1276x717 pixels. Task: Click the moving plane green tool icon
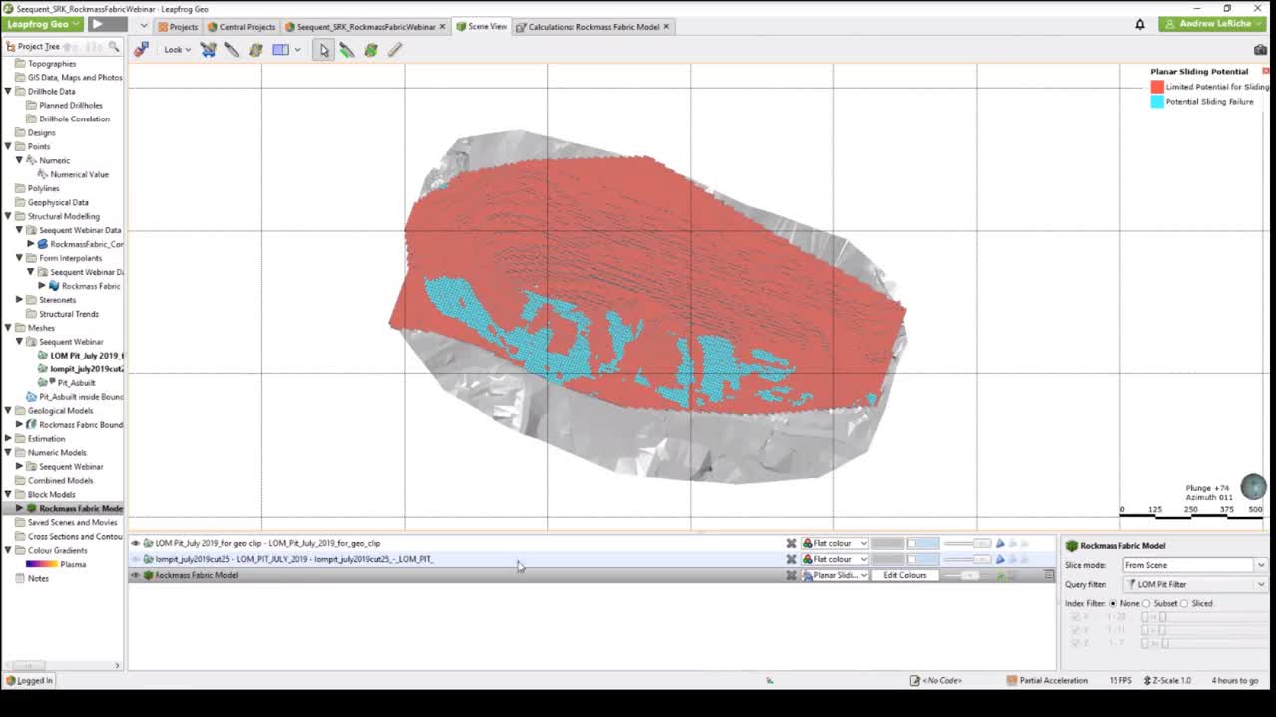click(x=371, y=49)
